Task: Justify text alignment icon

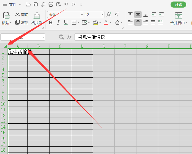Action: coord(153,22)
